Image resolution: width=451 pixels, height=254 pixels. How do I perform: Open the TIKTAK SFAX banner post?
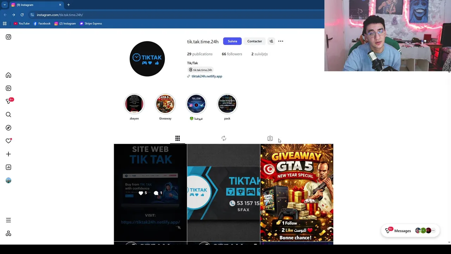pos(223,193)
